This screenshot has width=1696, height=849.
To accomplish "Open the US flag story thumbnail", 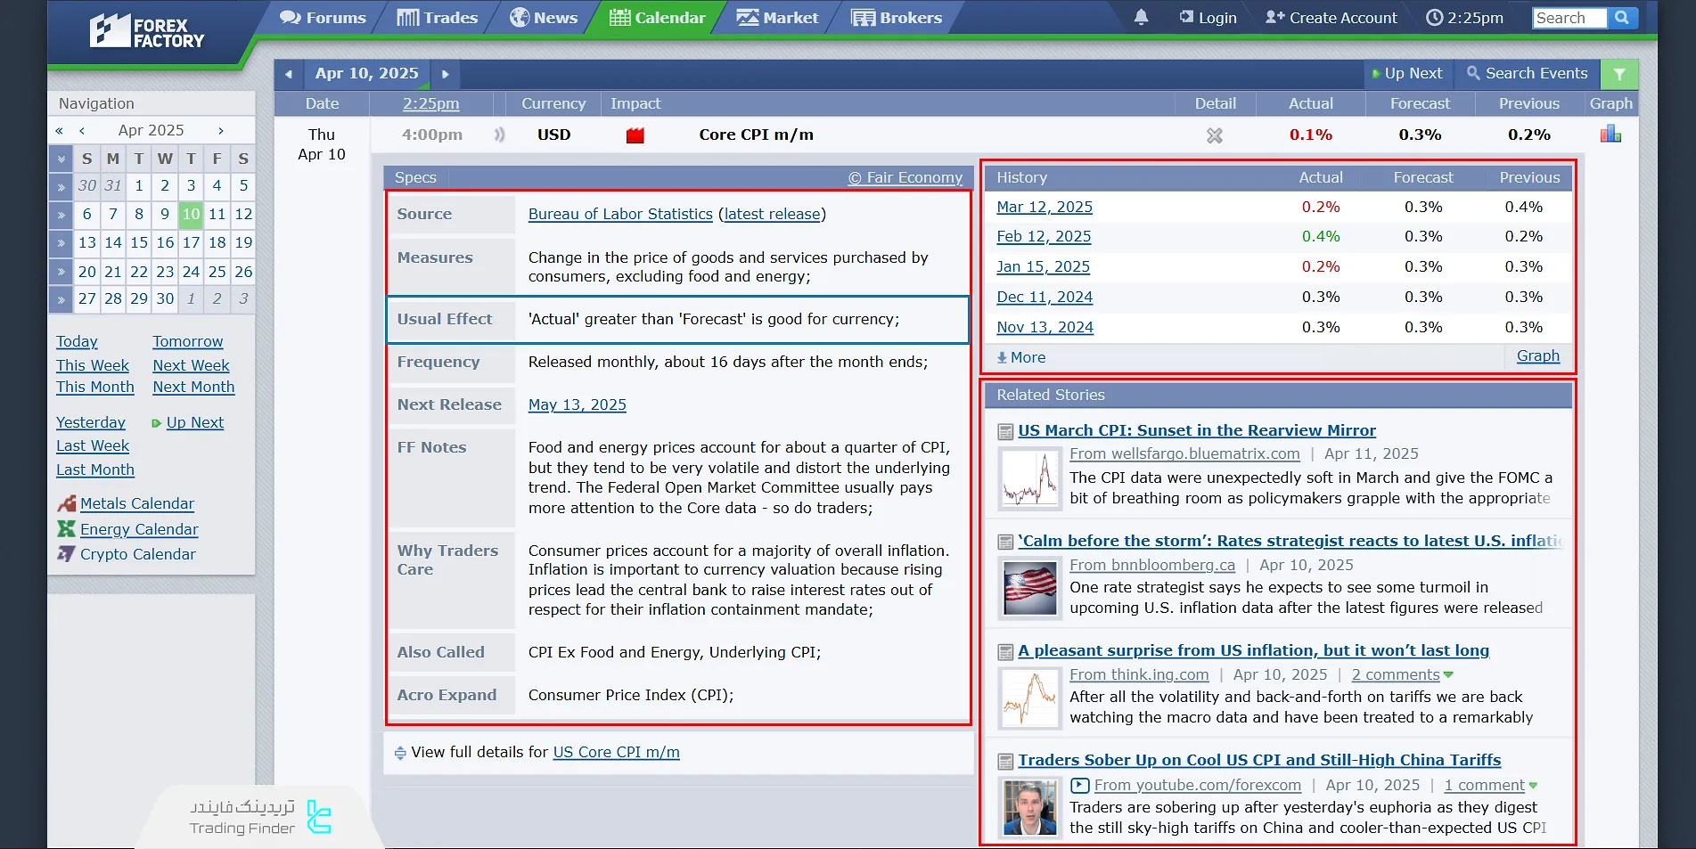I will click(1029, 588).
